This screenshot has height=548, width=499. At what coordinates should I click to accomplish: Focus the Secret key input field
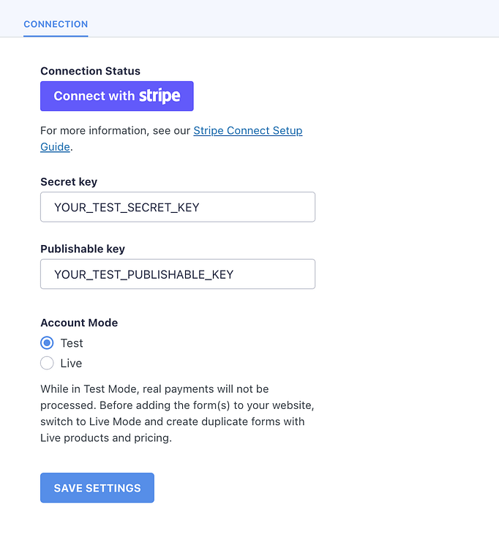click(178, 207)
